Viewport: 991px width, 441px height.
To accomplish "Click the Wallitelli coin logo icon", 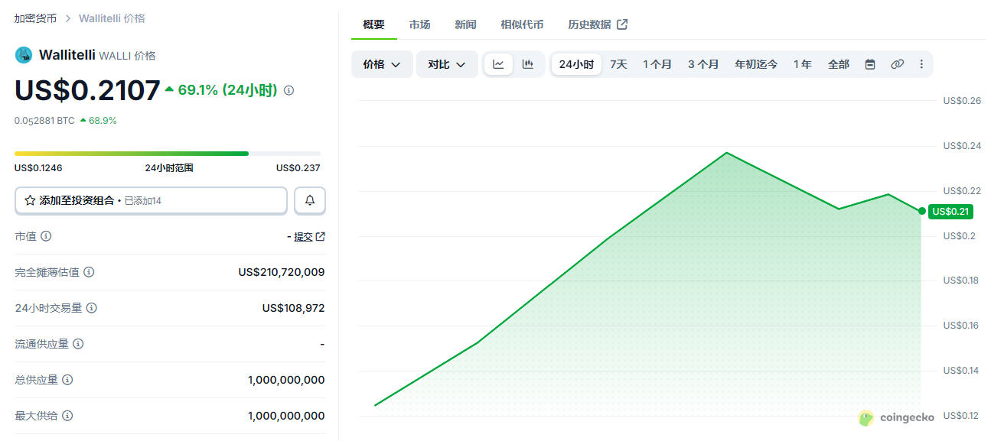I will click(x=24, y=55).
